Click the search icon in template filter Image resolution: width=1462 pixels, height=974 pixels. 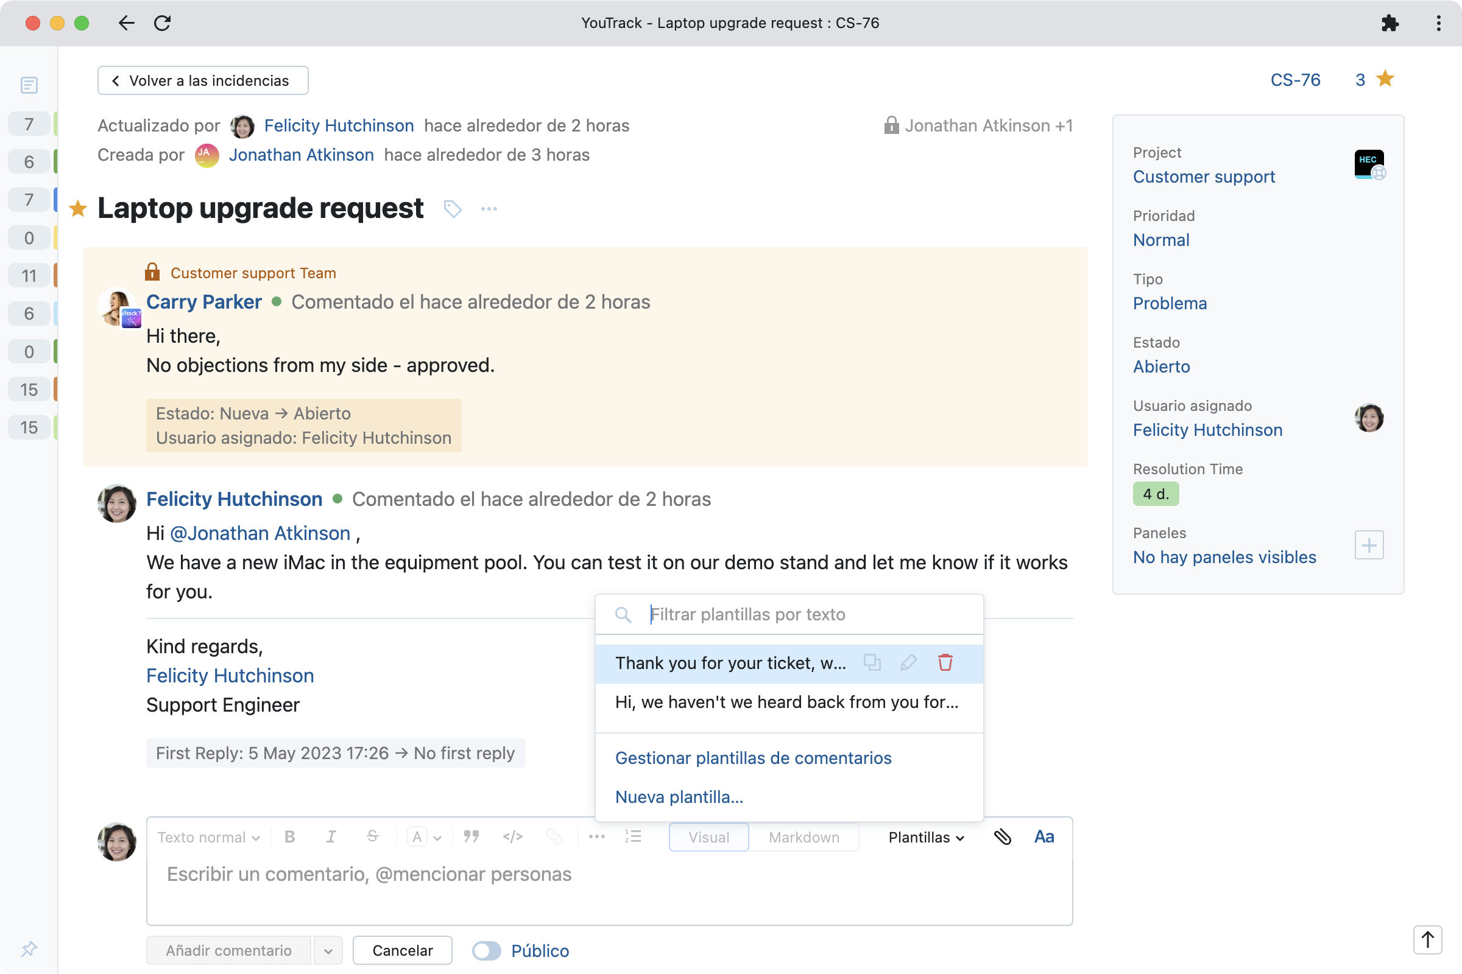pos(623,615)
